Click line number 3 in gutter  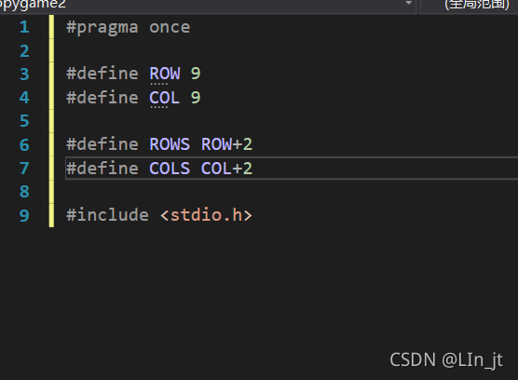coord(24,74)
